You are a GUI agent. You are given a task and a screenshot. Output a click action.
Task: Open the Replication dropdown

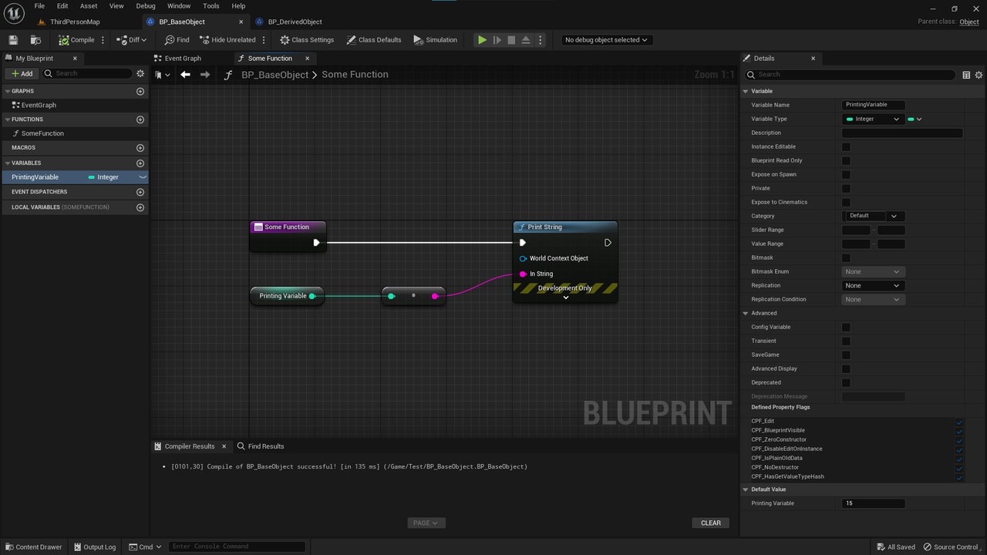873,285
